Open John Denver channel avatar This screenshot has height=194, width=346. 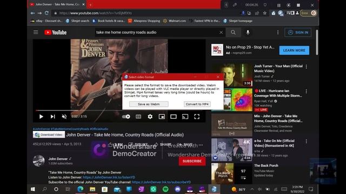(38, 161)
